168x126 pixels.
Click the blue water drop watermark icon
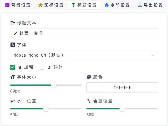[x=107, y=5]
